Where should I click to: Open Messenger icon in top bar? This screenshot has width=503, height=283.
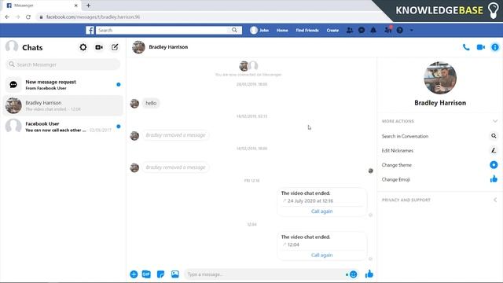point(362,30)
